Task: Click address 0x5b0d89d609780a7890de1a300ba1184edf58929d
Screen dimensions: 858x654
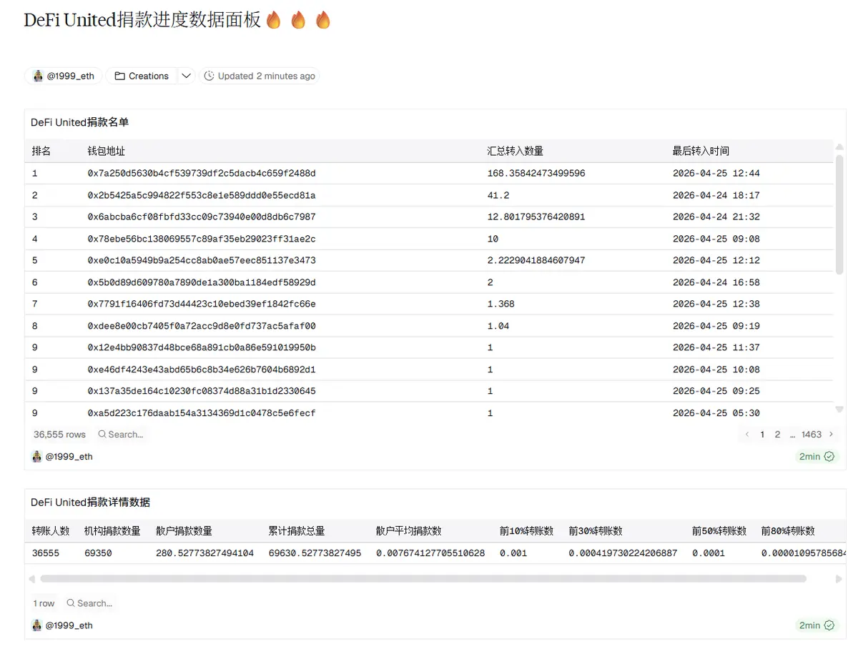Action: pos(202,282)
